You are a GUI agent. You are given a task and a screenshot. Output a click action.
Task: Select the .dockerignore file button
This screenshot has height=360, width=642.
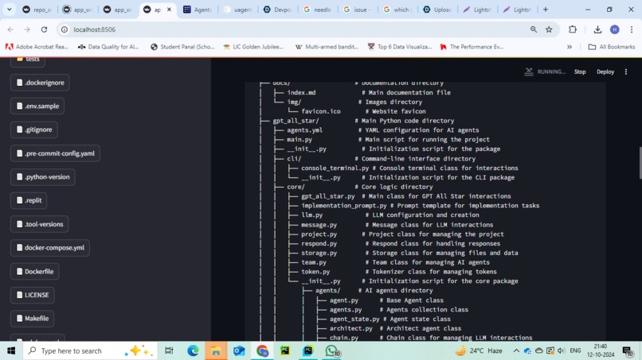(40, 83)
